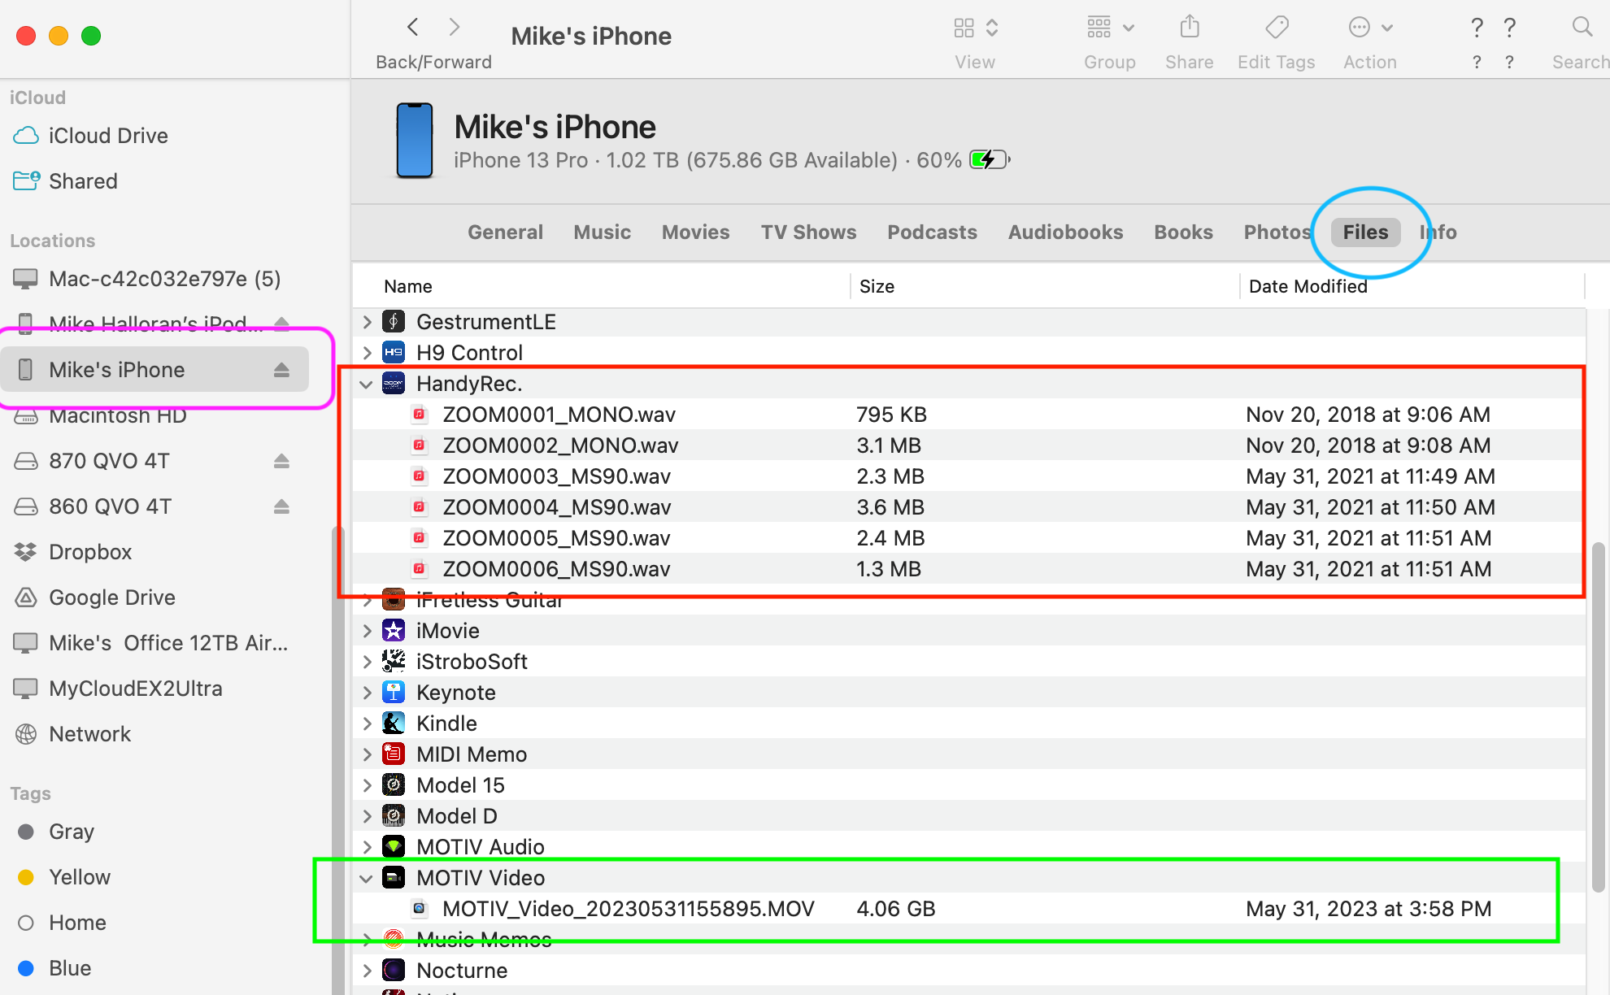The image size is (1610, 995).
Task: Expand the H9 Control folder
Action: [368, 353]
